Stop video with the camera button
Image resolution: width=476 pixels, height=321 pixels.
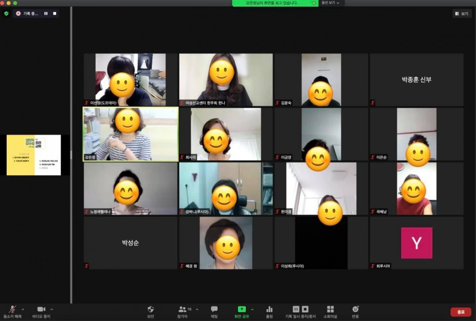pos(41,309)
